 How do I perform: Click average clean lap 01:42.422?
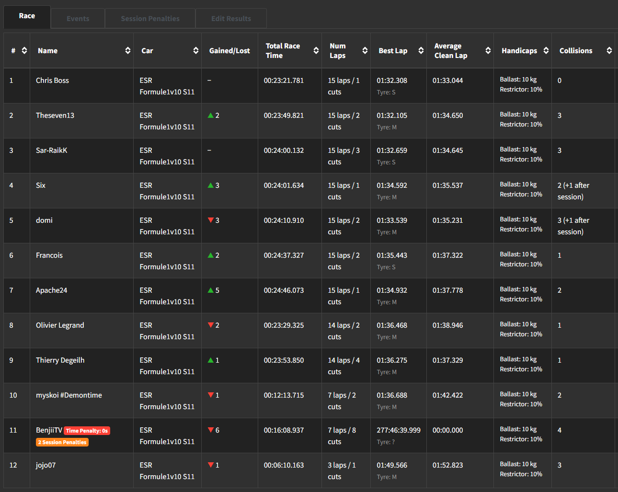point(447,395)
